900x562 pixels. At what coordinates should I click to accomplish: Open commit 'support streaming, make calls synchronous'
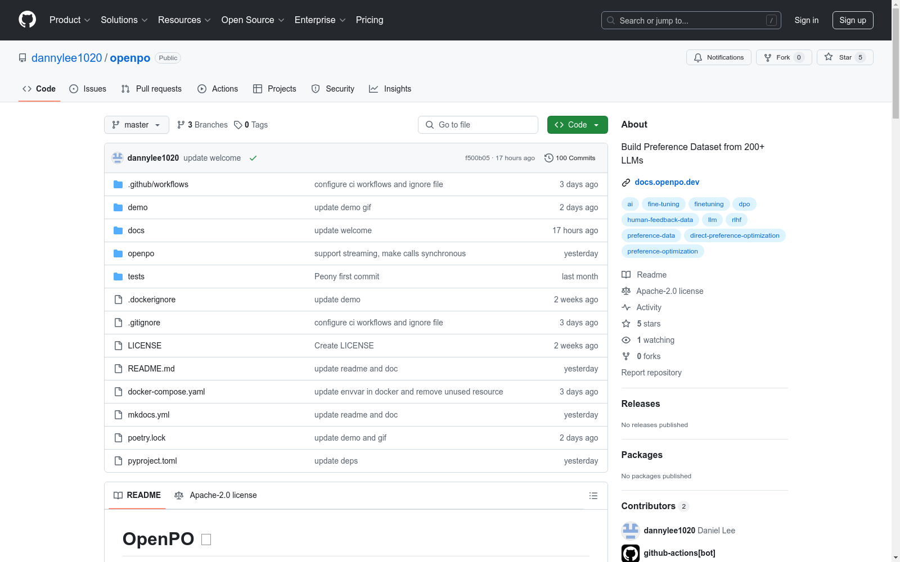pos(390,253)
